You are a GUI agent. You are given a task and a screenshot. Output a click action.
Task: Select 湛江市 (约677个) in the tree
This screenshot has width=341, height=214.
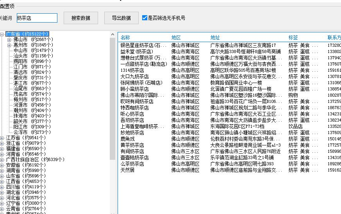pyautogui.click(x=32, y=83)
